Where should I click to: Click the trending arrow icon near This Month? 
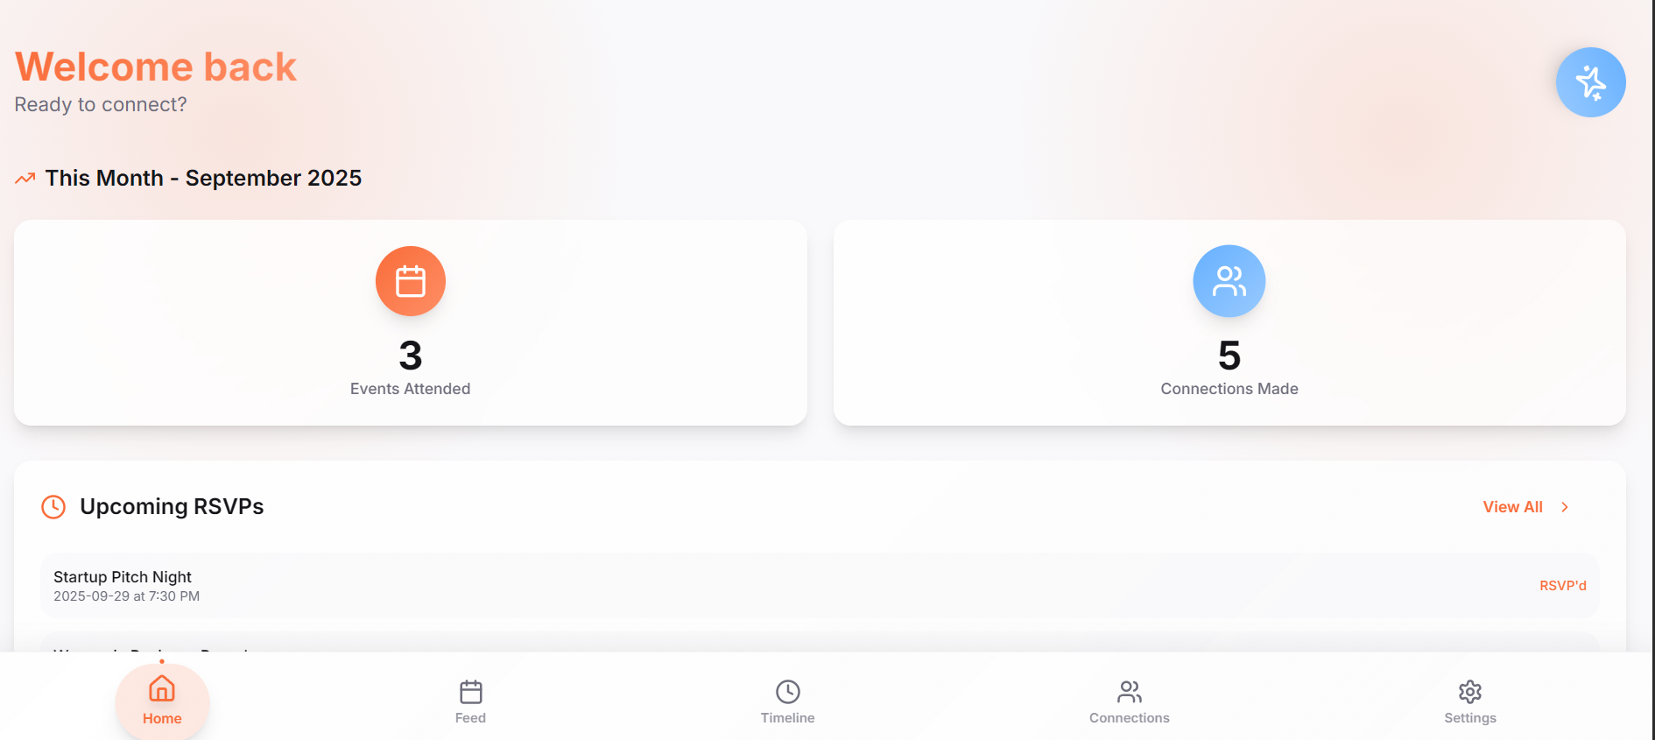click(x=25, y=179)
